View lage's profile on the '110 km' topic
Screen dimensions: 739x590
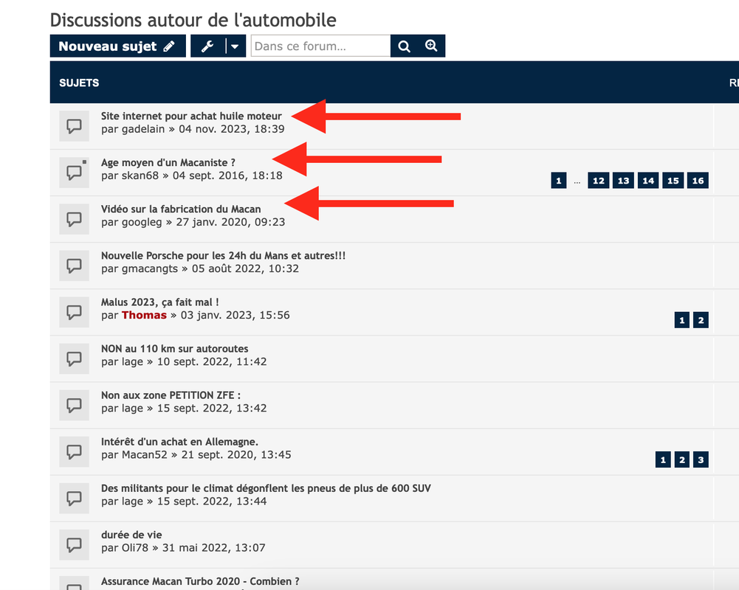pyautogui.click(x=132, y=362)
